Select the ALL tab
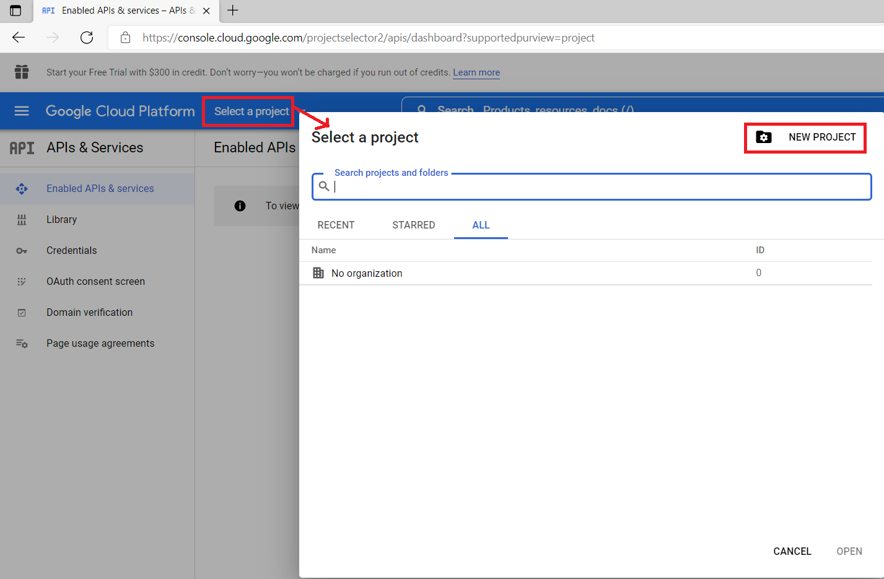Image resolution: width=884 pixels, height=579 pixels. tap(481, 225)
